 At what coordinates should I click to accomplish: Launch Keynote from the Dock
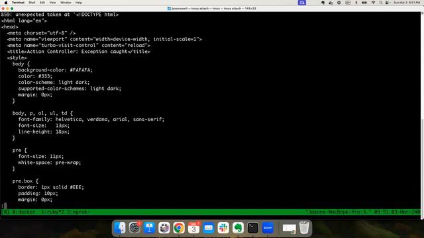point(149,228)
